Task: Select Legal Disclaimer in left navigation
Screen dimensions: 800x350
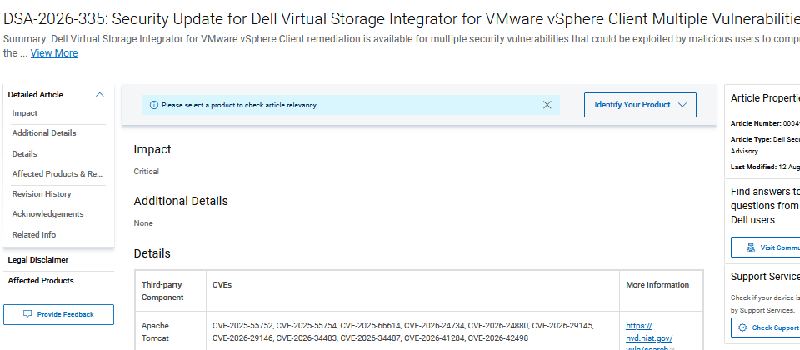Action: point(37,260)
